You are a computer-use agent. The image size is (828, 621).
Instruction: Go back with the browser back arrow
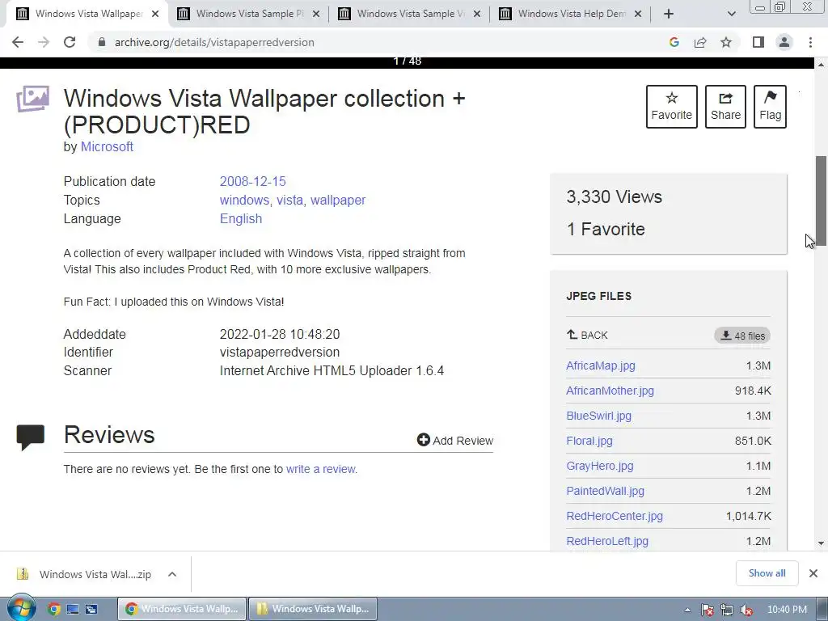click(18, 42)
